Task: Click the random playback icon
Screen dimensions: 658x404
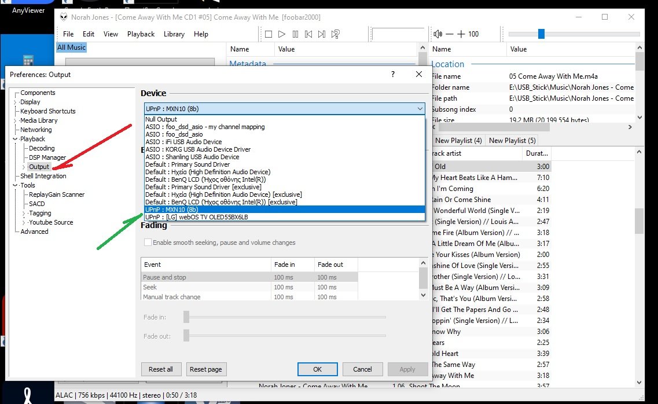Action: point(335,34)
